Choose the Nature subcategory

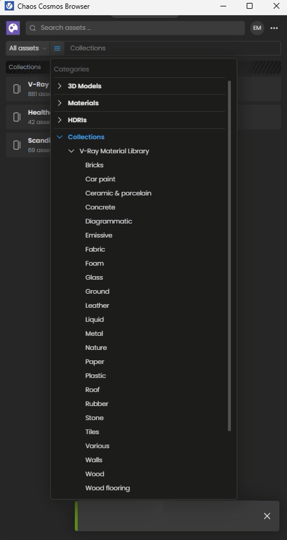[x=96, y=348]
